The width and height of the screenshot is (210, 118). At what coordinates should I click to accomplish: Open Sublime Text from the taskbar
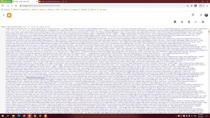coord(40,116)
